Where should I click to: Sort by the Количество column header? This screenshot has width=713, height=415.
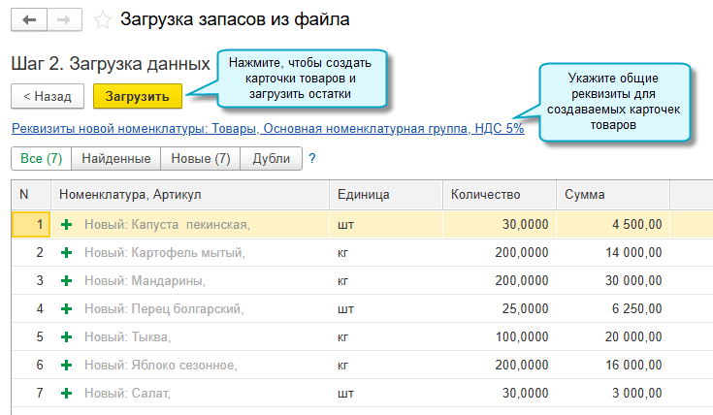coord(485,194)
